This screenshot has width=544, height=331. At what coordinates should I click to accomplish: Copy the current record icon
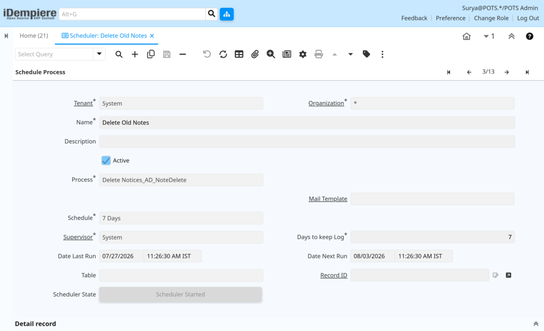point(150,54)
